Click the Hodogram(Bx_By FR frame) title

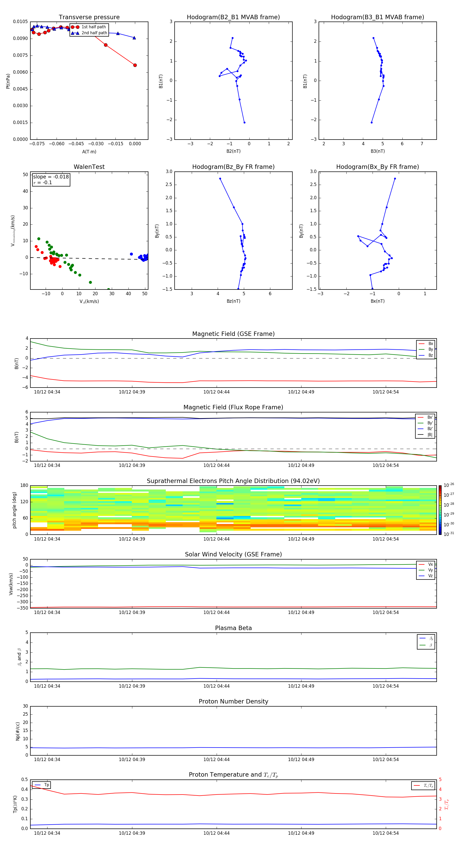point(377,167)
